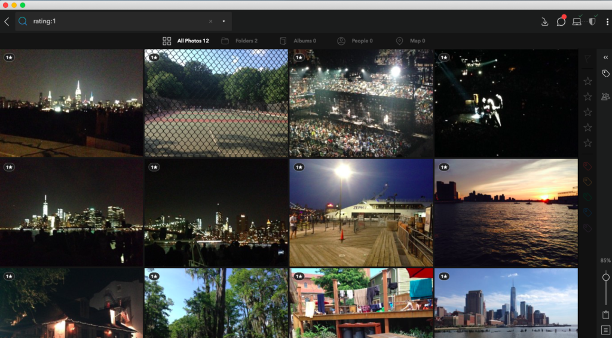The image size is (612, 338).
Task: Select the laundry on deck photo
Action: [x=362, y=303]
